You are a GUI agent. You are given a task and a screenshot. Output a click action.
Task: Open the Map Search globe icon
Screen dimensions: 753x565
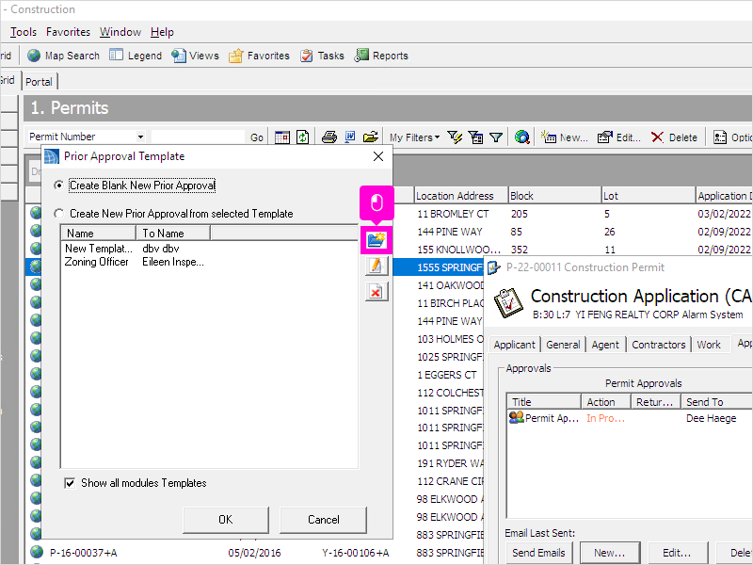click(34, 56)
